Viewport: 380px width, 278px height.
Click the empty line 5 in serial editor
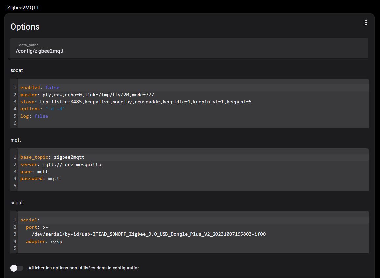pyautogui.click(x=193, y=248)
